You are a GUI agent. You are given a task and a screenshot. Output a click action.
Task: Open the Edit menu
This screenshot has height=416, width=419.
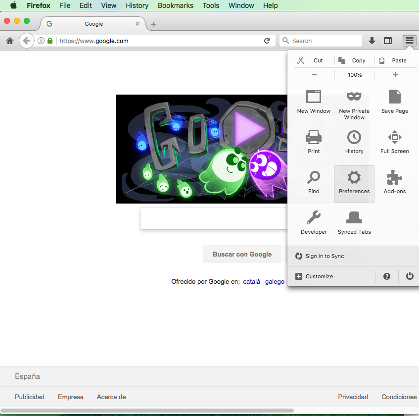(86, 5)
